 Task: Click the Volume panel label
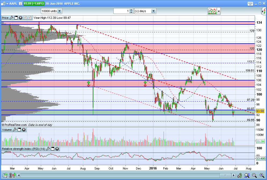7,130
